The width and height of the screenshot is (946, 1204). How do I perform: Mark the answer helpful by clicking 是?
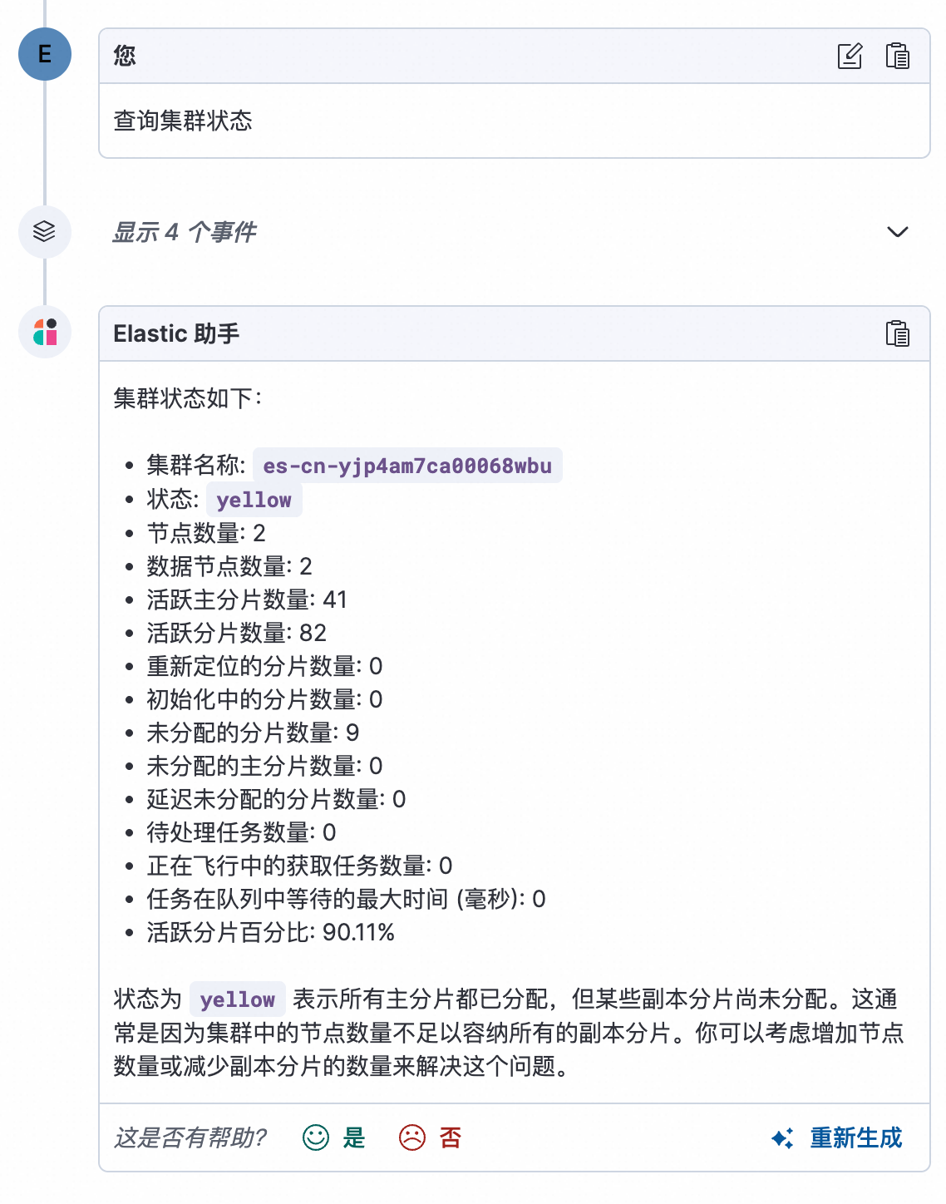coord(353,1137)
